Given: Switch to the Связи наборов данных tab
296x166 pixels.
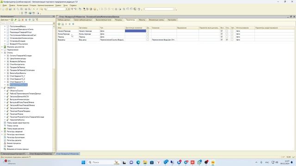Looking at the screenshot, I should 83,20.
